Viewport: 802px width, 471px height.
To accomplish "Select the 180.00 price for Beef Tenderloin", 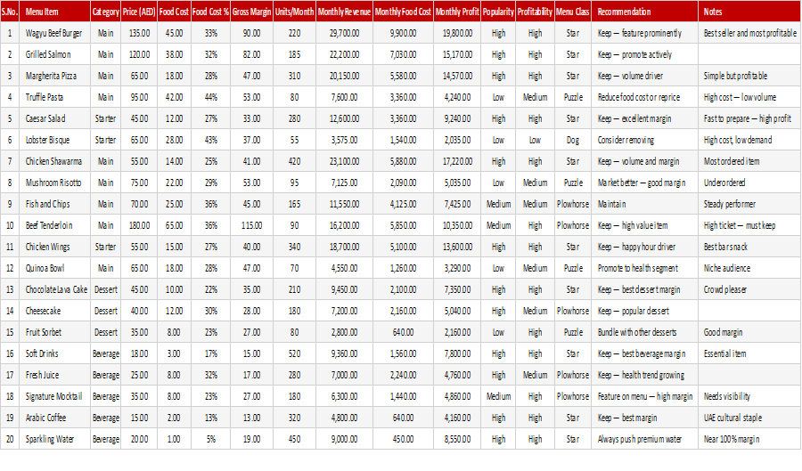I will 139,225.
